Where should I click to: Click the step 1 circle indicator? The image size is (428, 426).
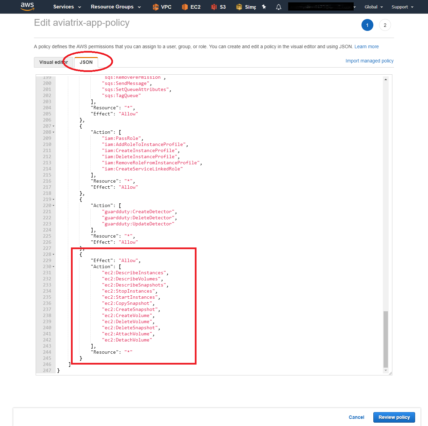coord(367,25)
